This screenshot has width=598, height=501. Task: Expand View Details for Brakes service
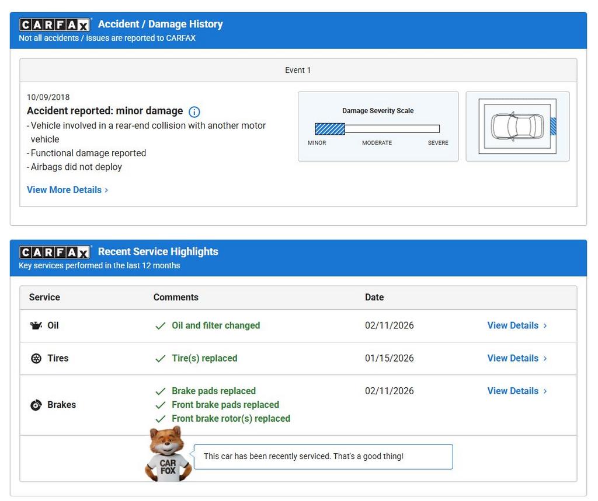coord(517,391)
